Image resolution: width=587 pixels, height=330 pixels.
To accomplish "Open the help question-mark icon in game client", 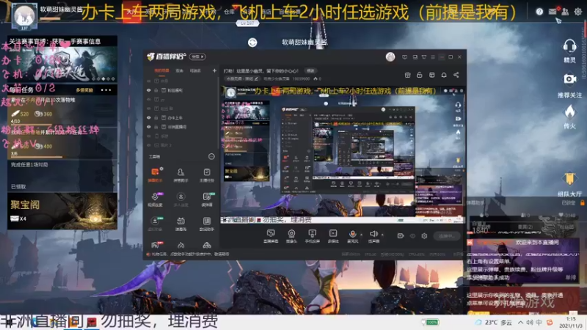I will [x=539, y=12].
